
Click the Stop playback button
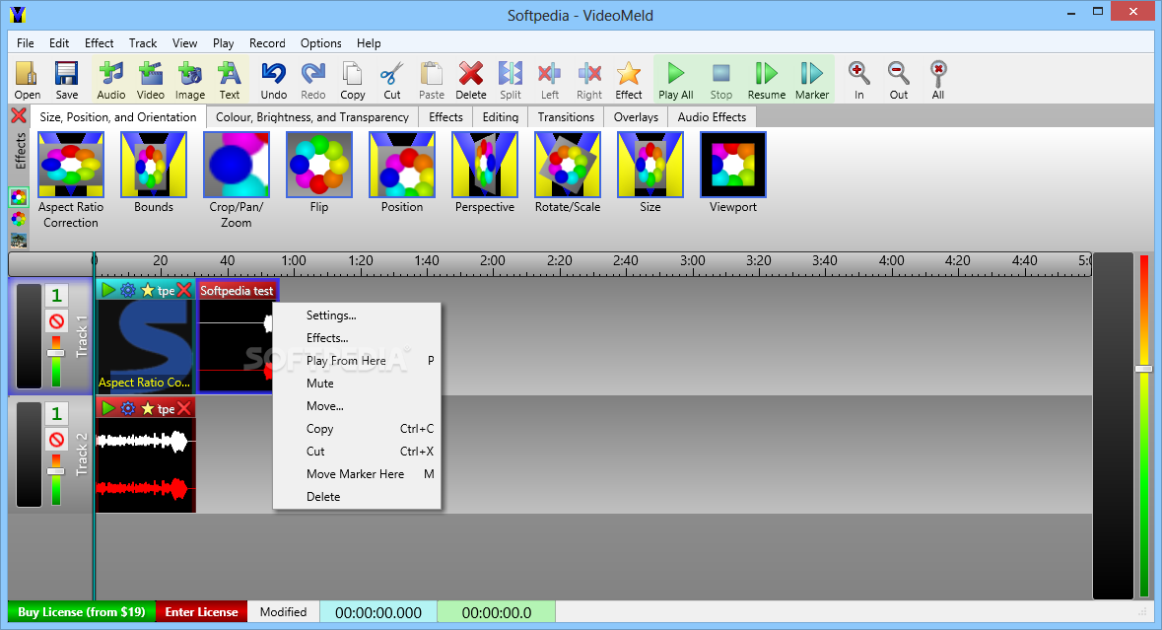point(721,79)
